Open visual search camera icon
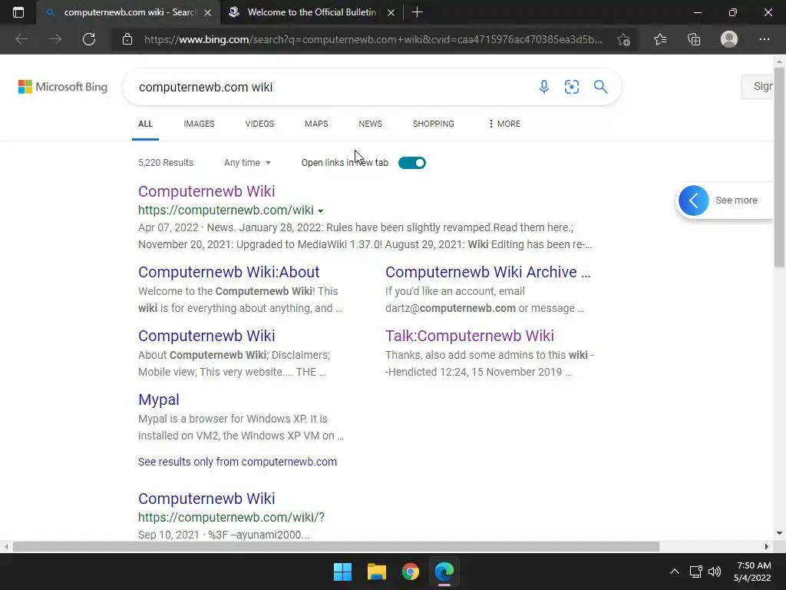Viewport: 786px width, 590px height. point(571,87)
